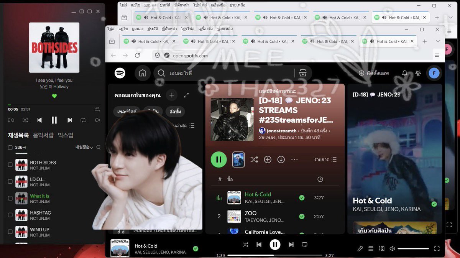Screen dimensions: 460x258
Task: Check the HASHTAG song checkbox
Action: click(10, 215)
